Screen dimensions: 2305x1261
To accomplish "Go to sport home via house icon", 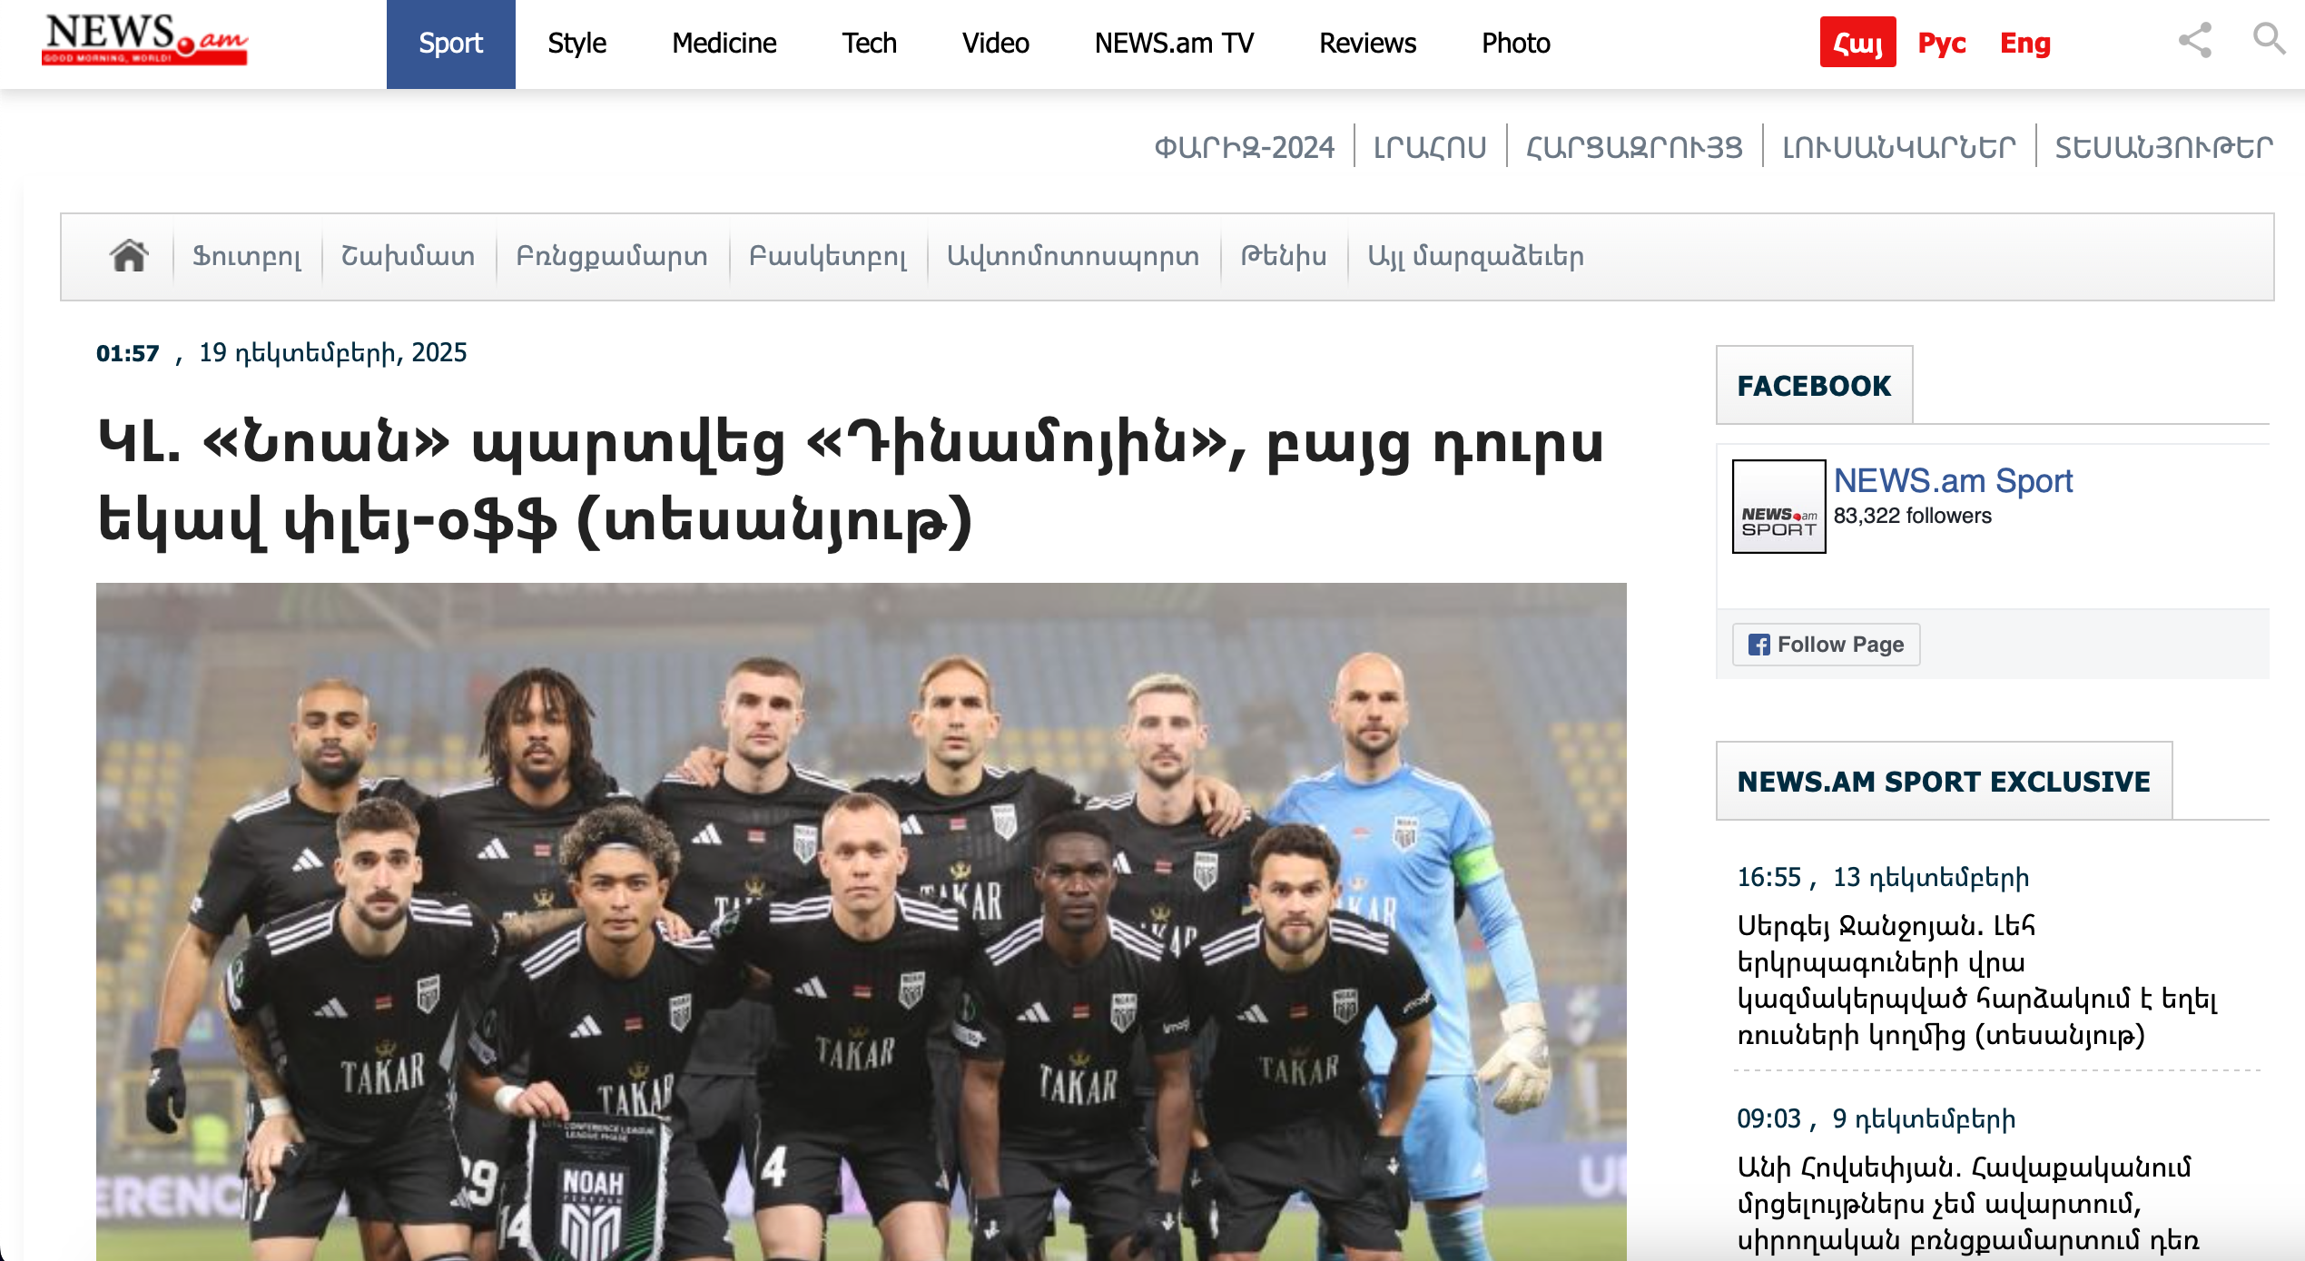I will pyautogui.click(x=129, y=256).
